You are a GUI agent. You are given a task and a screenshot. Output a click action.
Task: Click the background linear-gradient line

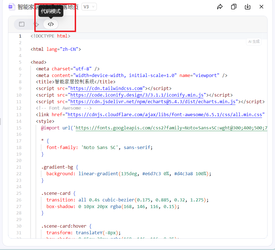[129, 174]
